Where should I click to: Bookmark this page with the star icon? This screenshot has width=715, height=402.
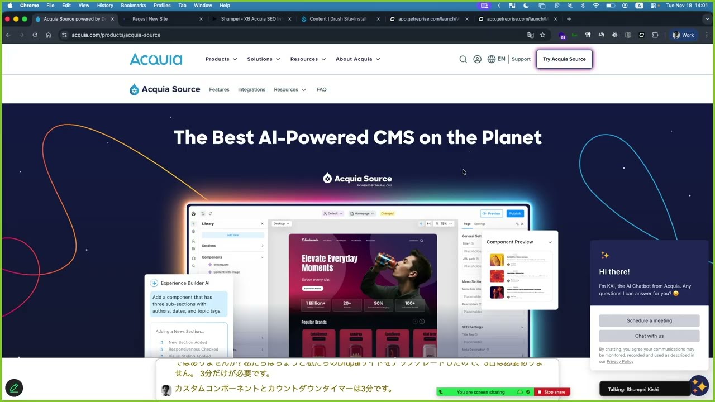click(x=542, y=35)
